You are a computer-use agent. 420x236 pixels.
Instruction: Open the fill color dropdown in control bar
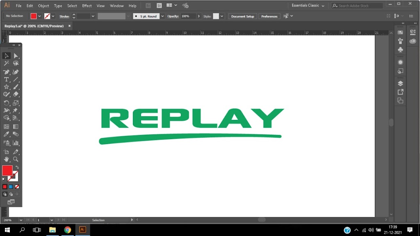pos(39,16)
